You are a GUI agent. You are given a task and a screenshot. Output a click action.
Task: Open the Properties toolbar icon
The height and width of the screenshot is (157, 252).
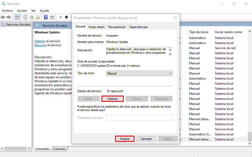tap(25, 17)
